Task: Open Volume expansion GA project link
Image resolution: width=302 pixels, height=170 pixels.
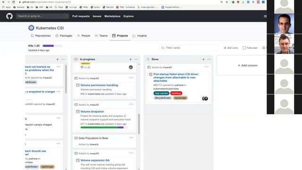Action: pyautogui.click(x=95, y=161)
